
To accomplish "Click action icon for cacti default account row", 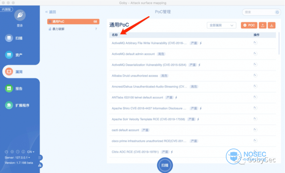I will (255, 130).
